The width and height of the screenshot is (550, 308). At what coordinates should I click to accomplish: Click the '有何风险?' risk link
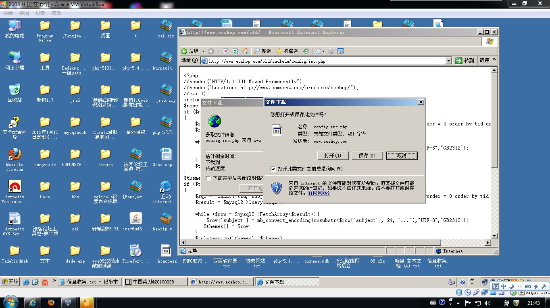pos(319,193)
